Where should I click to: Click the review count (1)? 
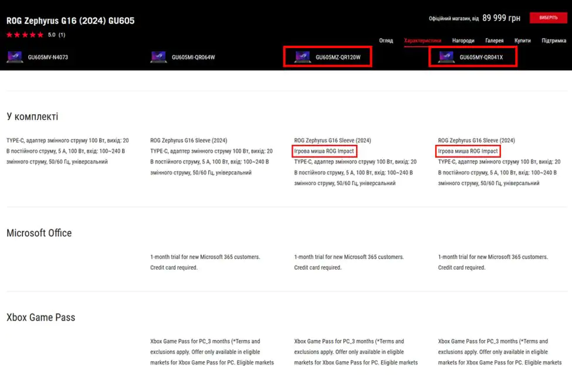[x=62, y=35]
